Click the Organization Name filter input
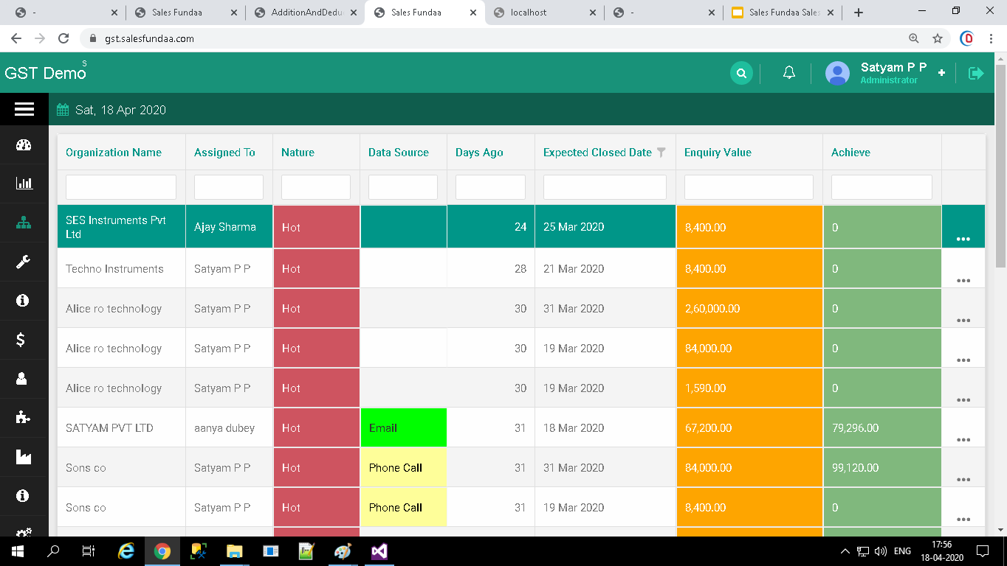The image size is (1007, 566). tap(121, 187)
